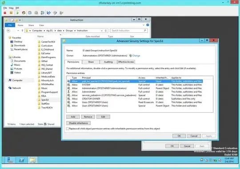Select the CREATOR OWNER permission entry
Screen dimensions: 240x169
click(135, 99)
